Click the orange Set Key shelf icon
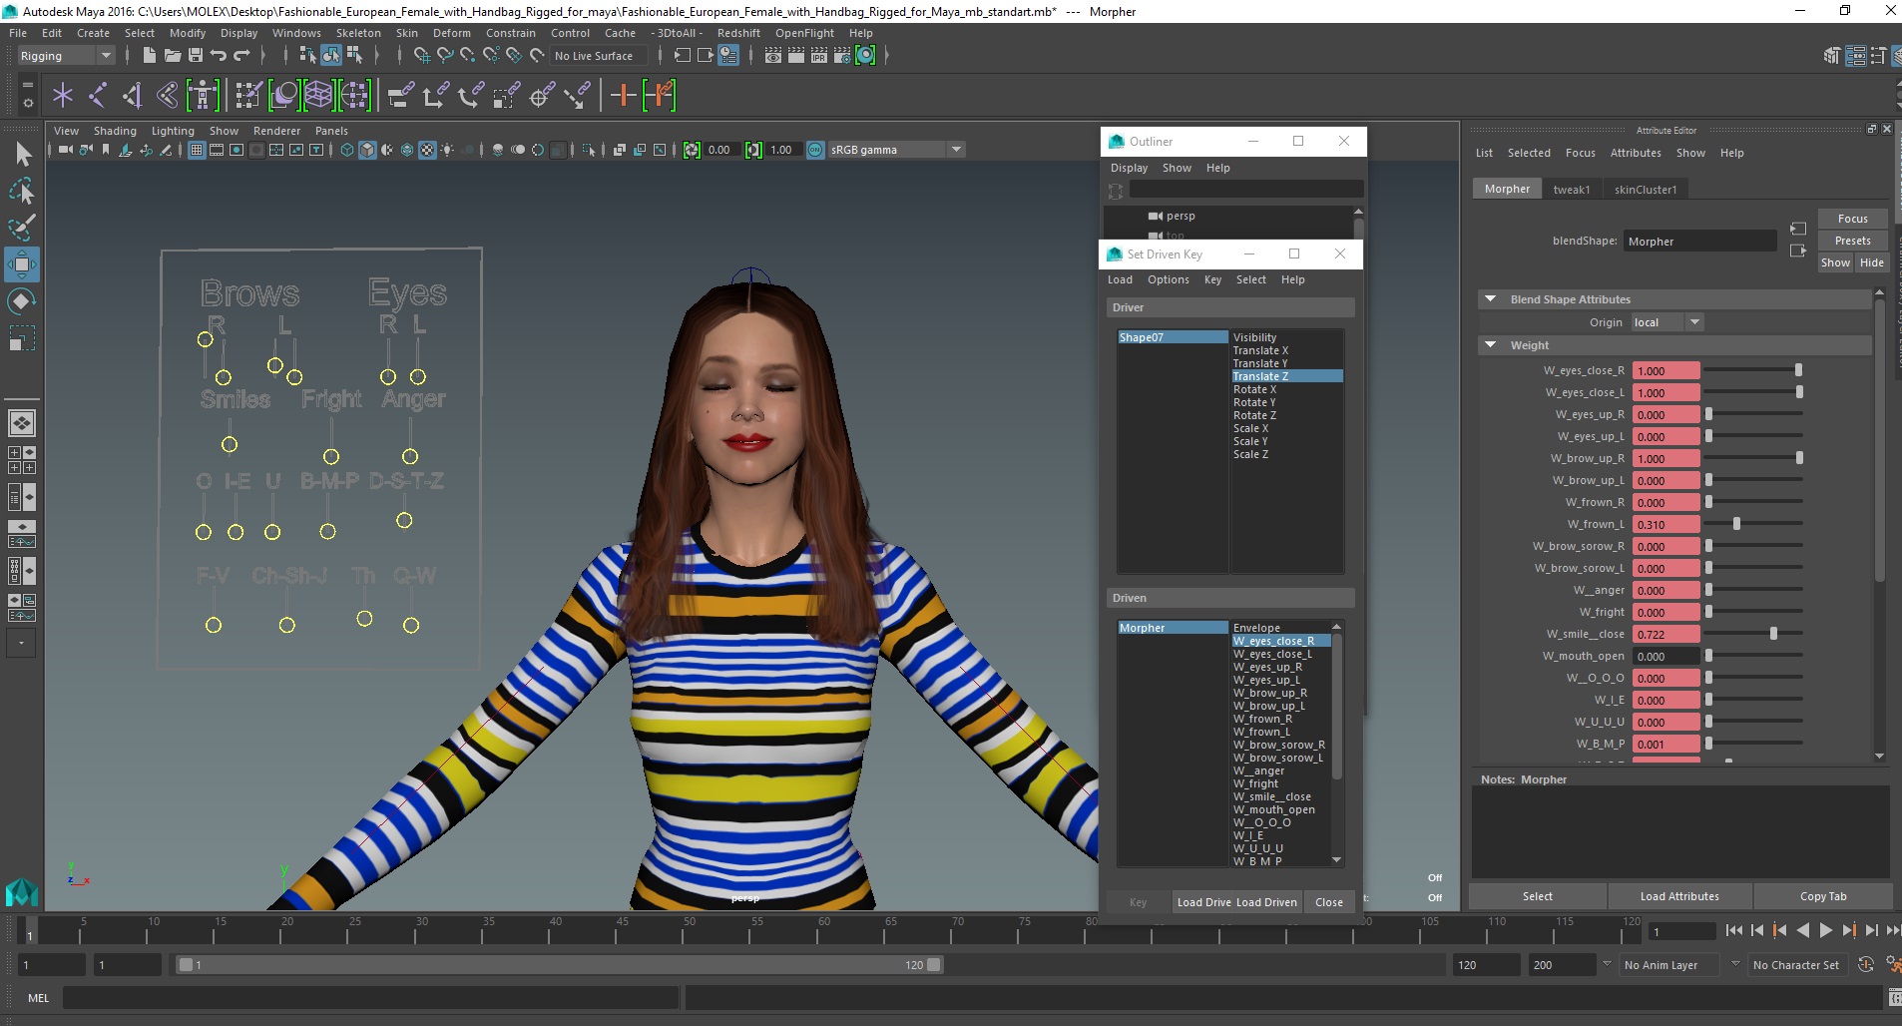 [623, 96]
